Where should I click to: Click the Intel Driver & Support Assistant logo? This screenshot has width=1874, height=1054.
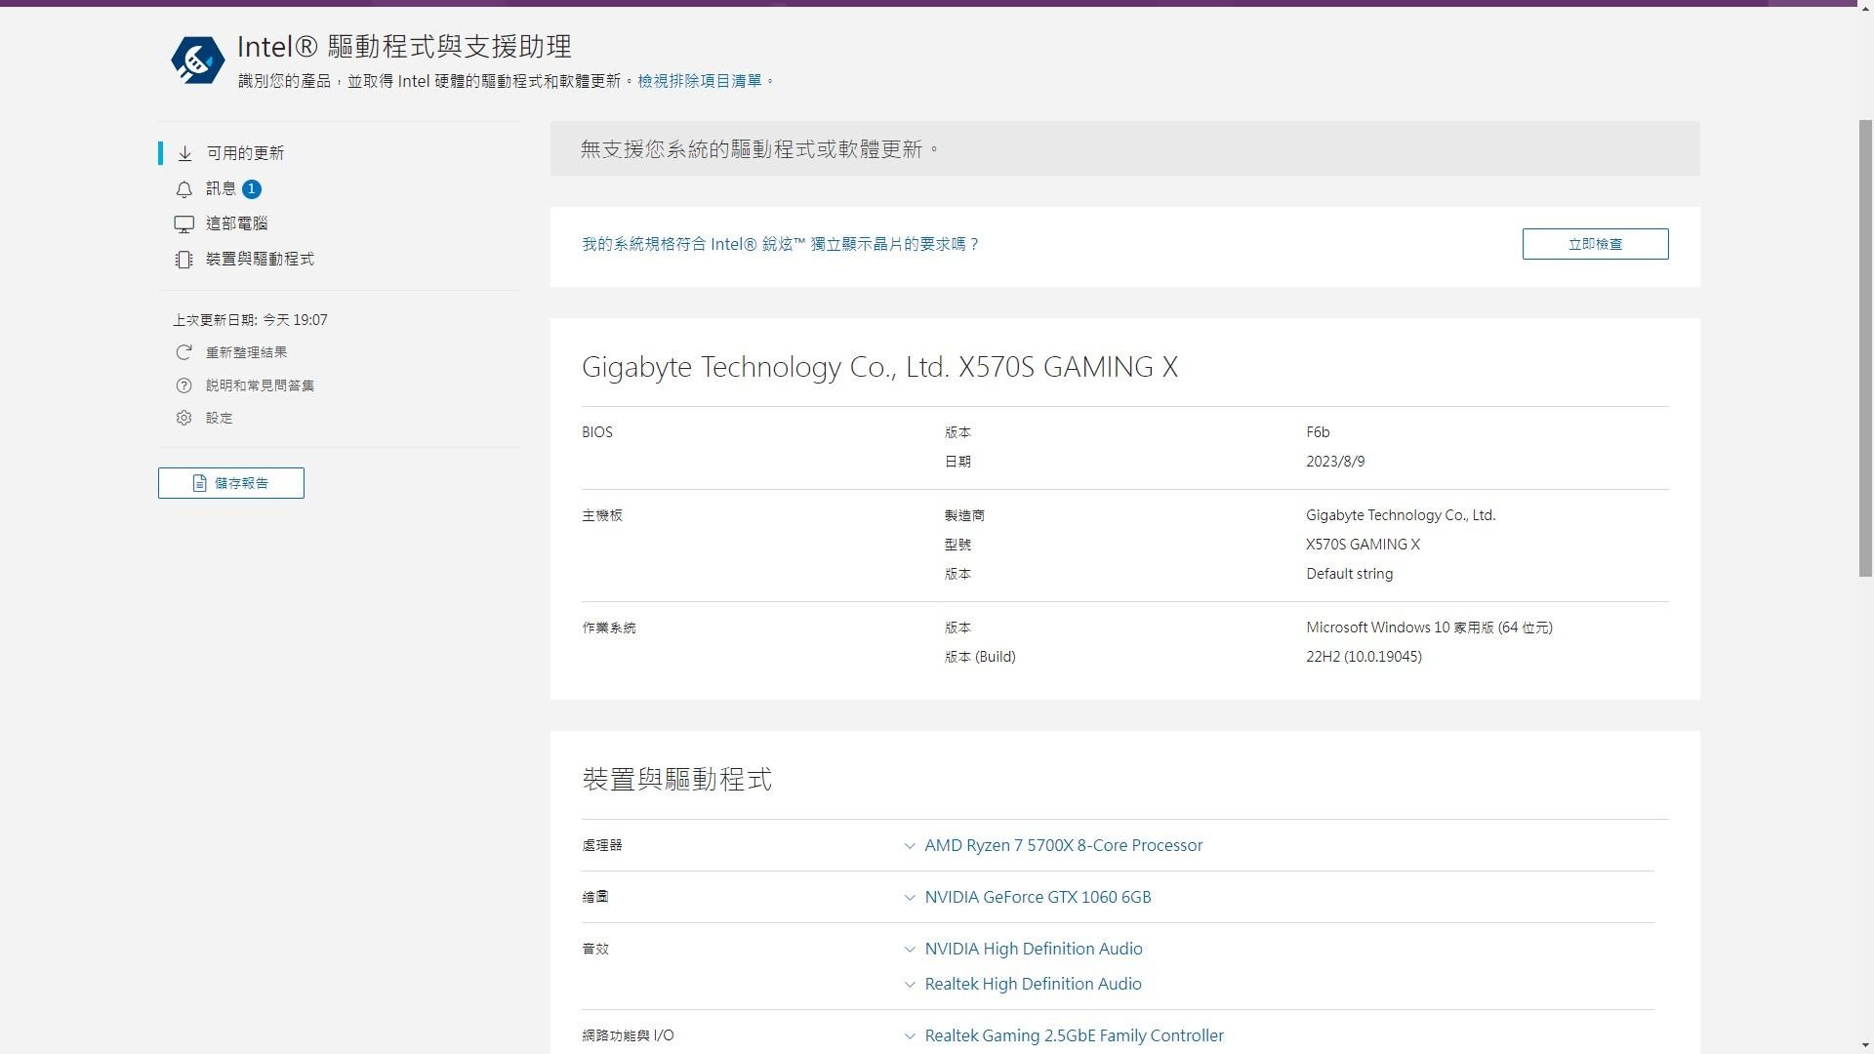click(197, 61)
